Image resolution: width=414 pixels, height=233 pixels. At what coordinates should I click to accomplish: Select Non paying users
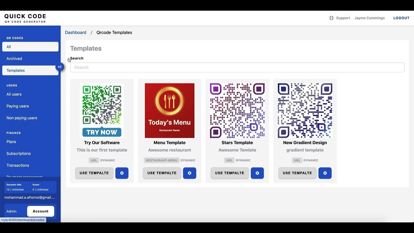[x=21, y=118]
